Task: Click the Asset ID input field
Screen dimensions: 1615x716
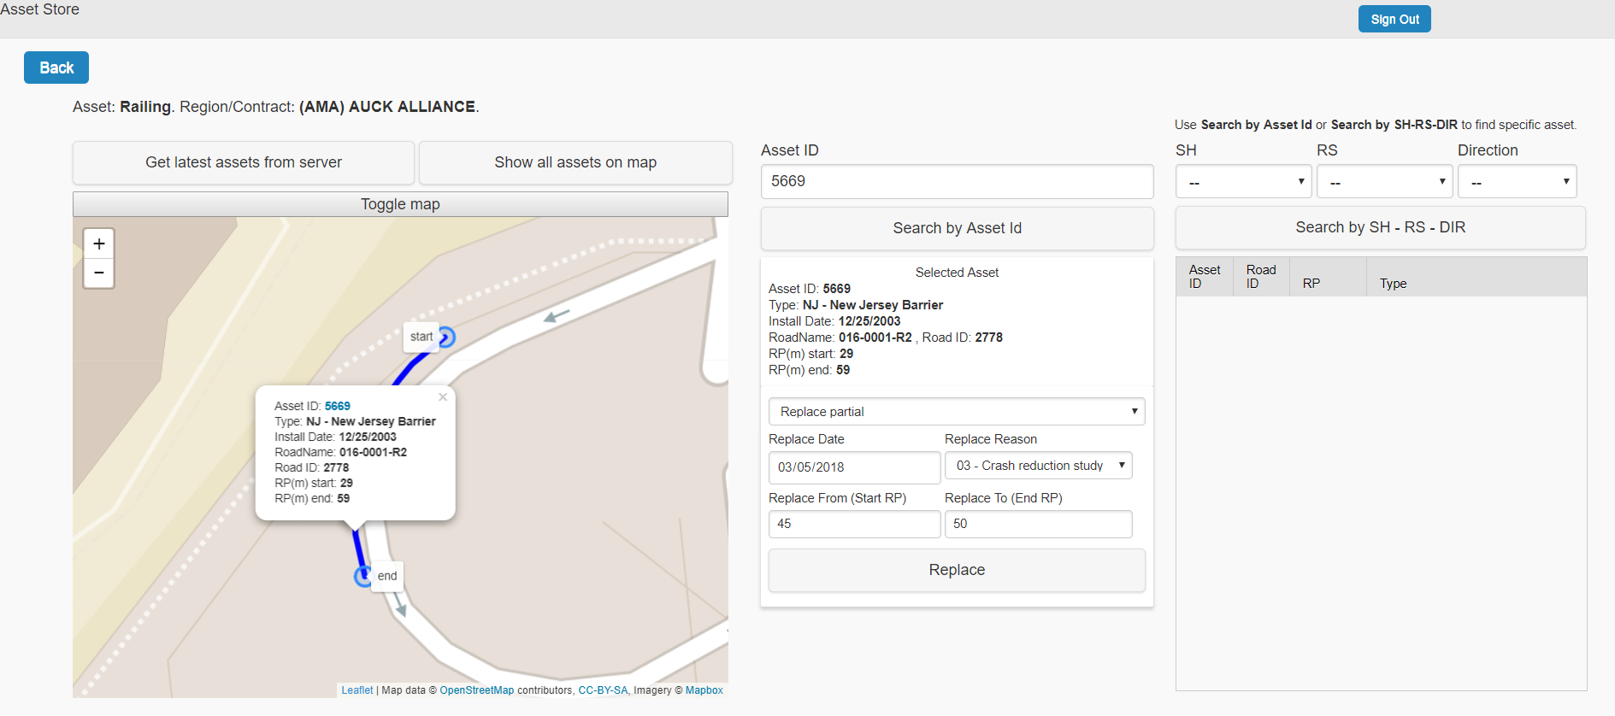Action: [956, 182]
